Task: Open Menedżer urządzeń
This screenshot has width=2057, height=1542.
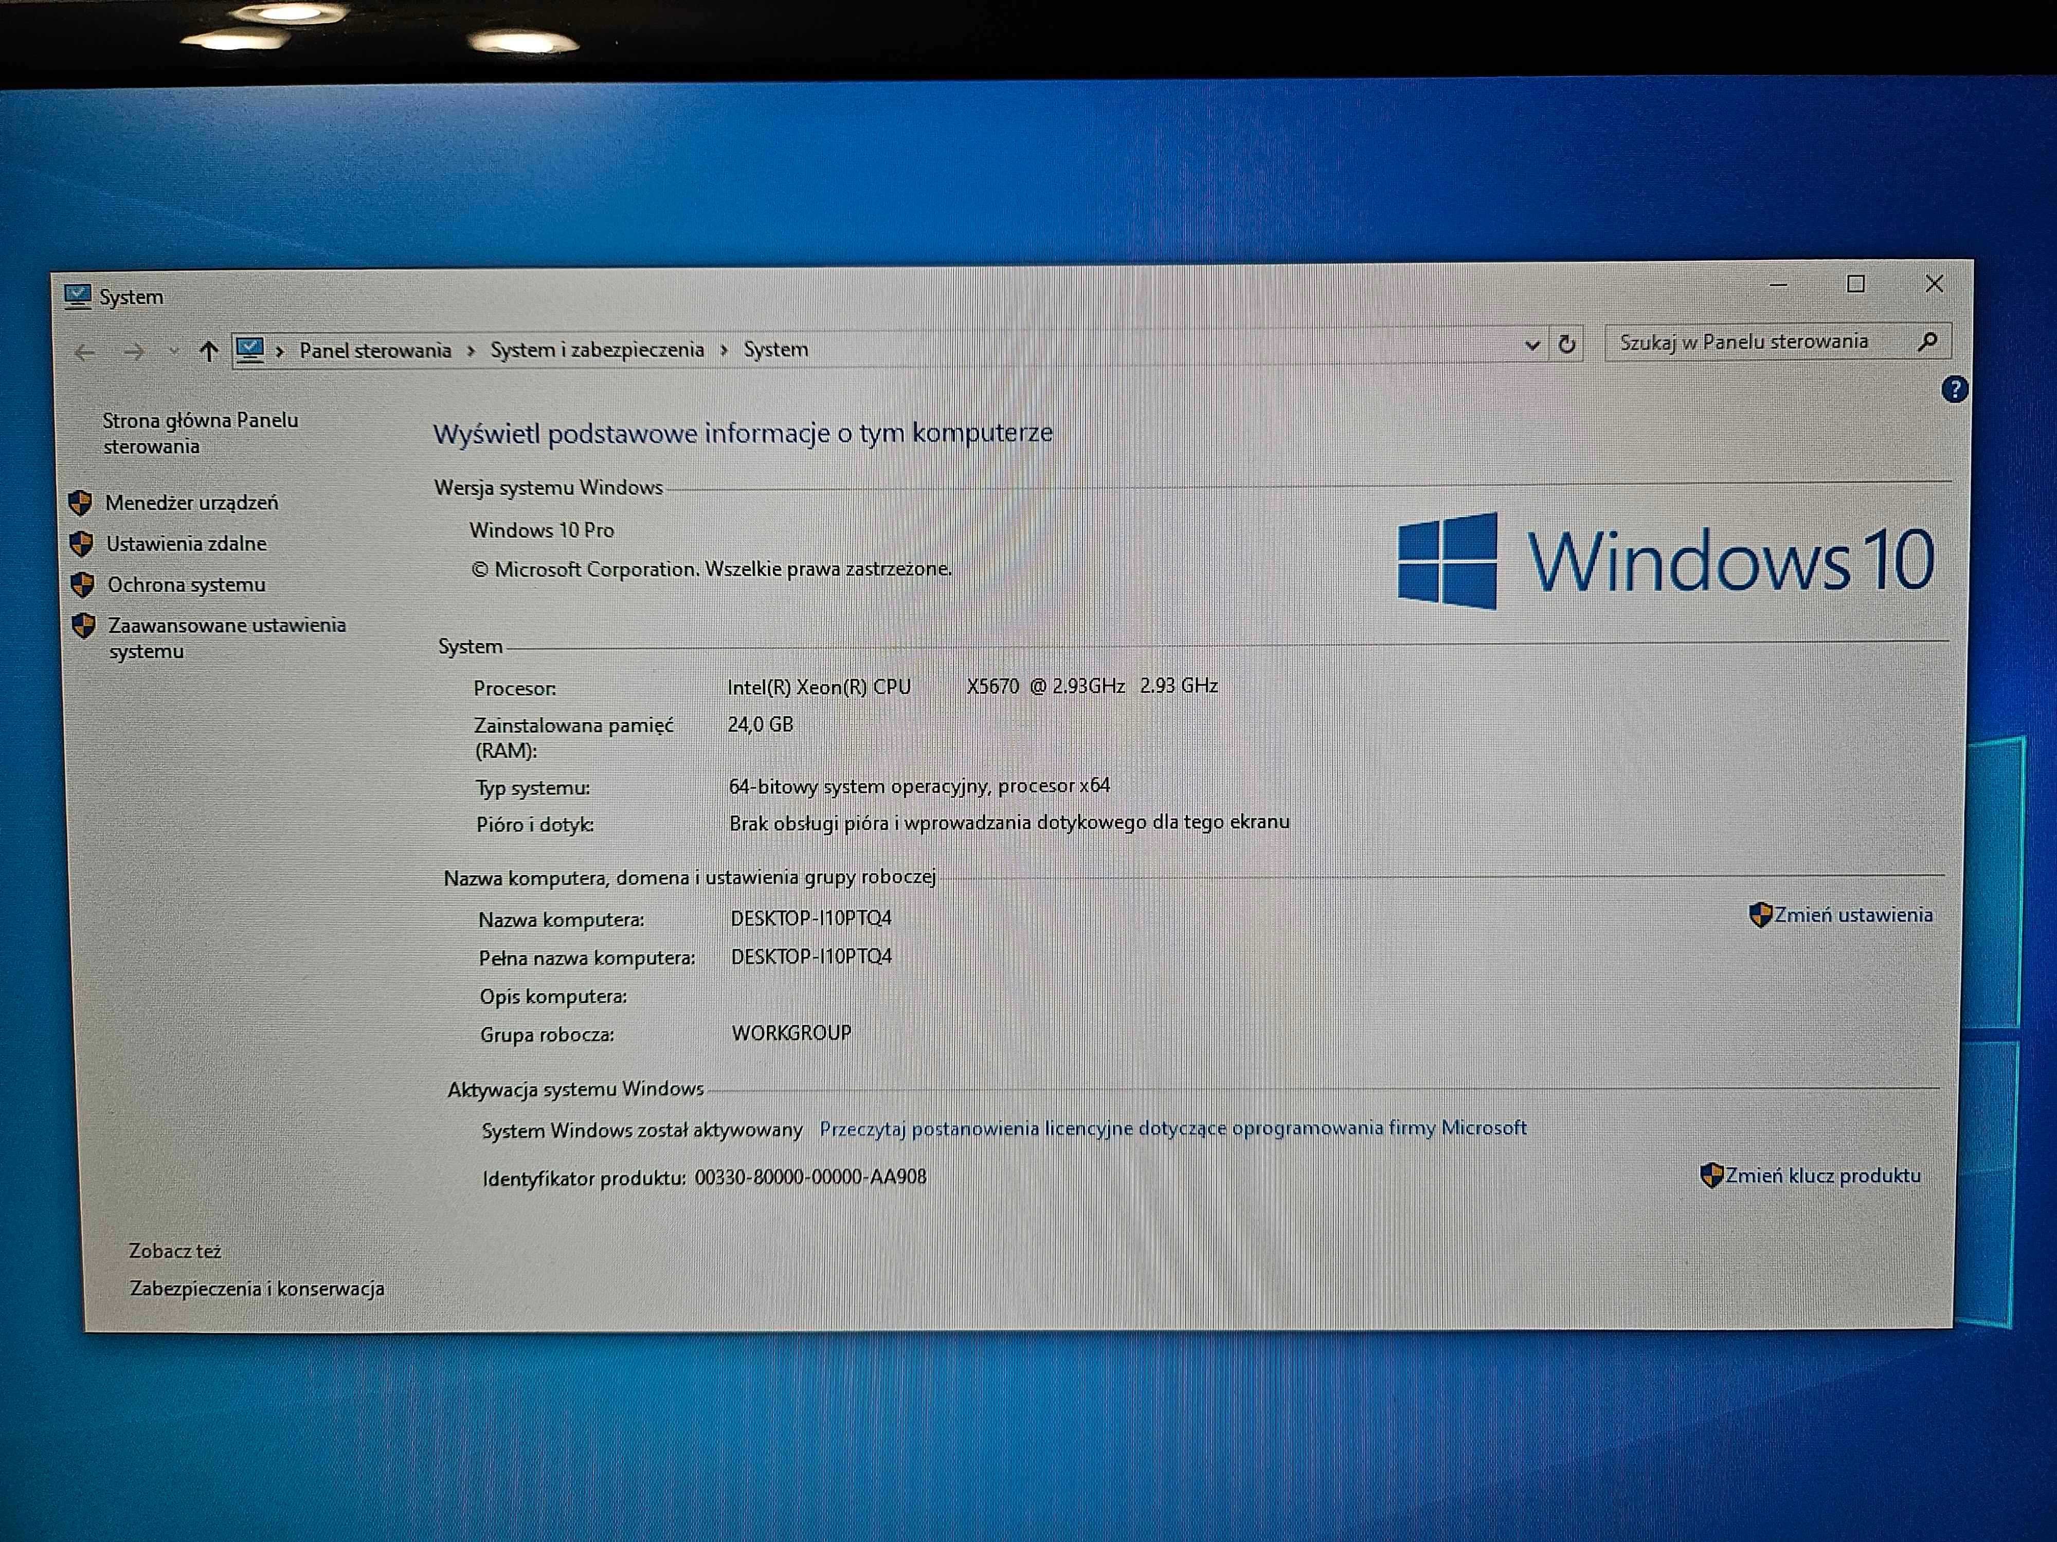Action: coord(192,503)
